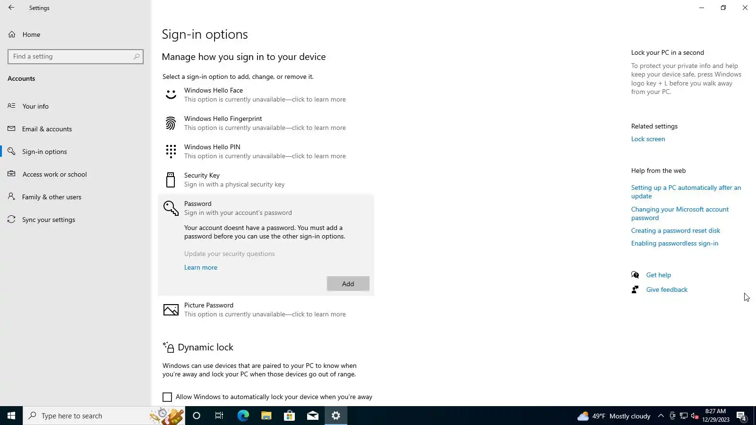Open Mail app from taskbar
Viewport: 756px width, 425px height.
[312, 416]
